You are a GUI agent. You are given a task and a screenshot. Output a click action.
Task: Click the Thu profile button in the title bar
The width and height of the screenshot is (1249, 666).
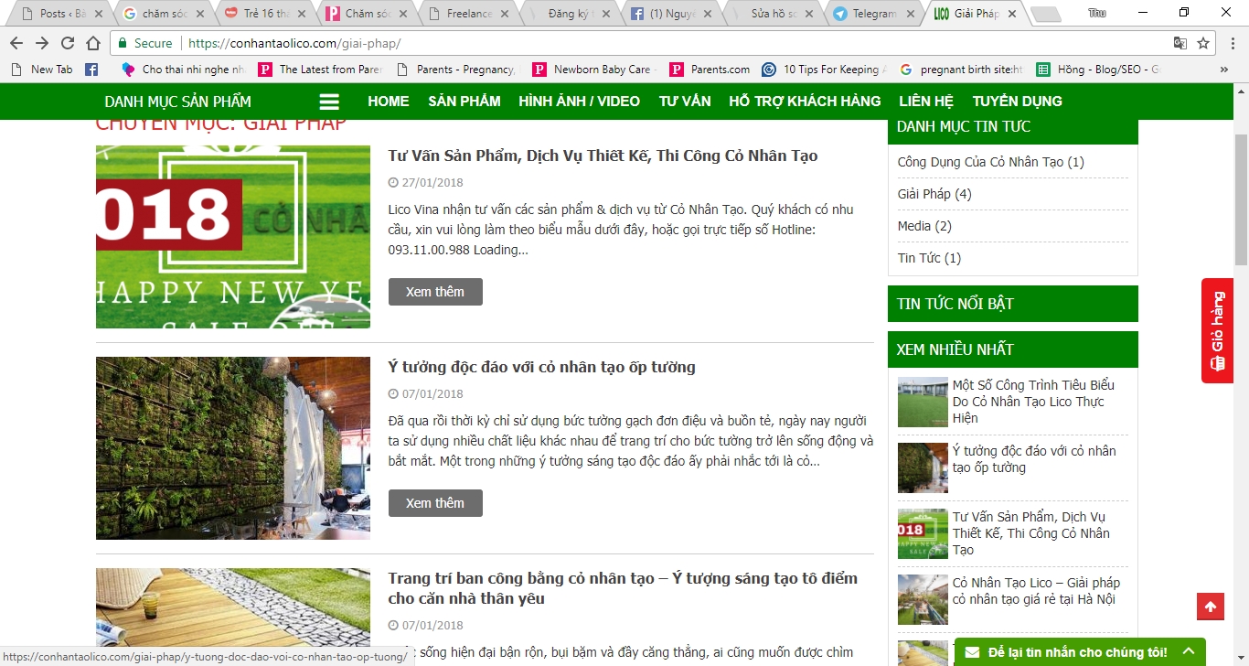tap(1096, 13)
